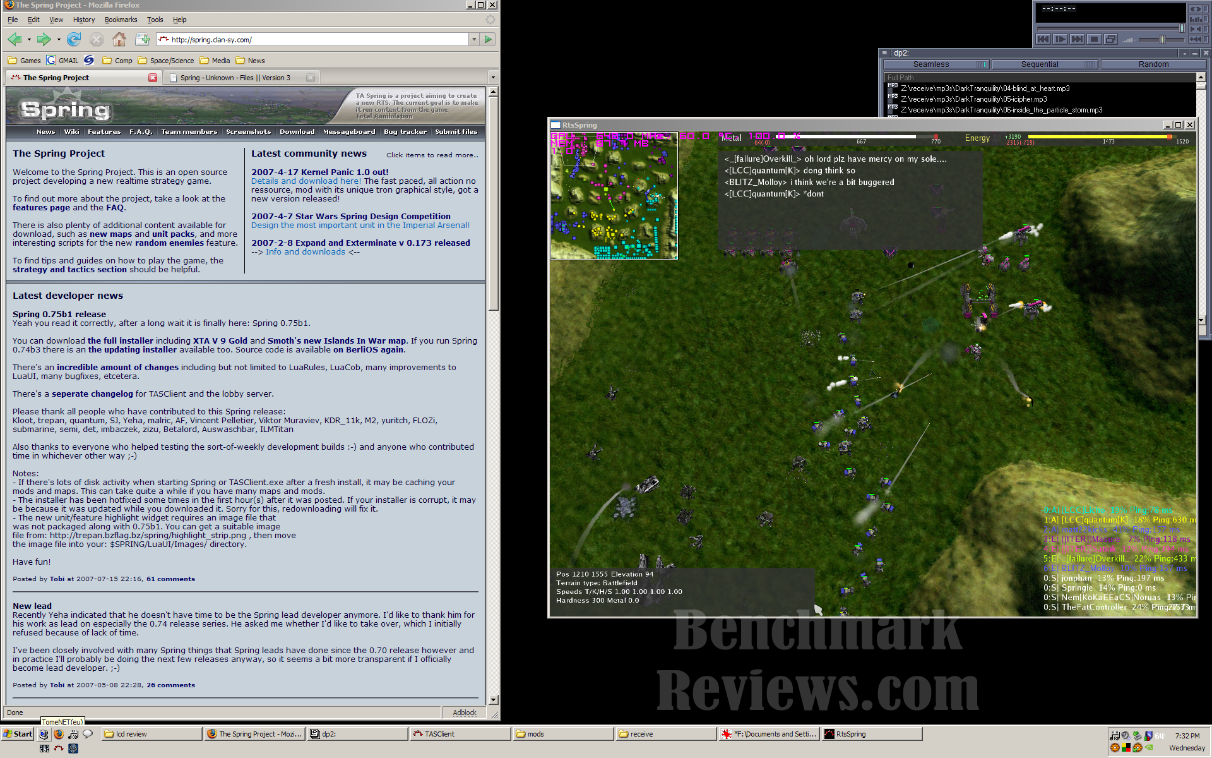Click the next track button in media player
This screenshot has height=758, width=1212.
click(1078, 39)
